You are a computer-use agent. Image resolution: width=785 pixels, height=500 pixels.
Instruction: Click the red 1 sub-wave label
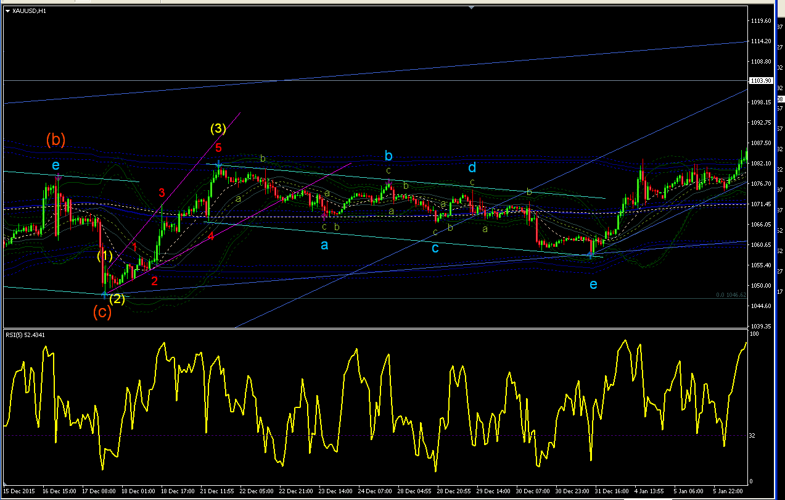pyautogui.click(x=134, y=247)
